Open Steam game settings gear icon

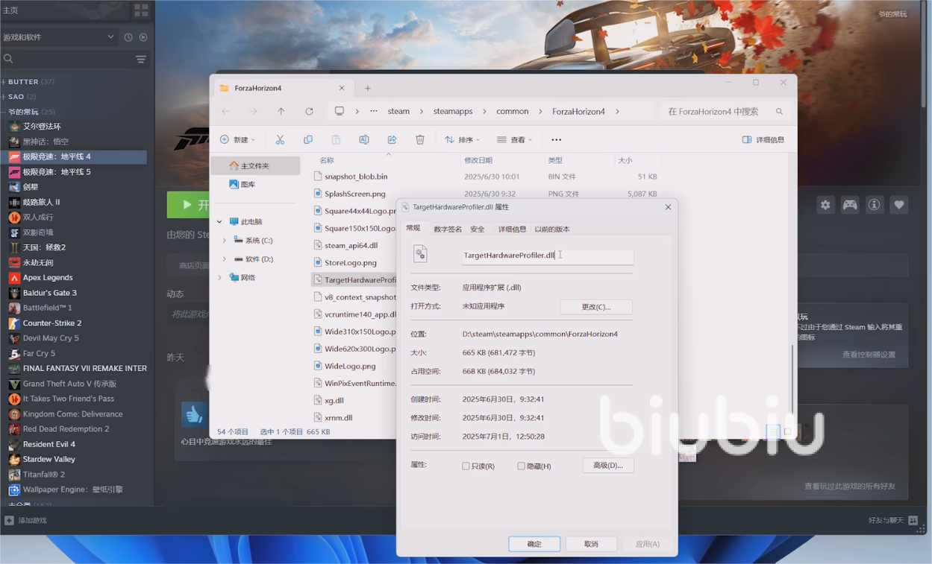tap(825, 205)
